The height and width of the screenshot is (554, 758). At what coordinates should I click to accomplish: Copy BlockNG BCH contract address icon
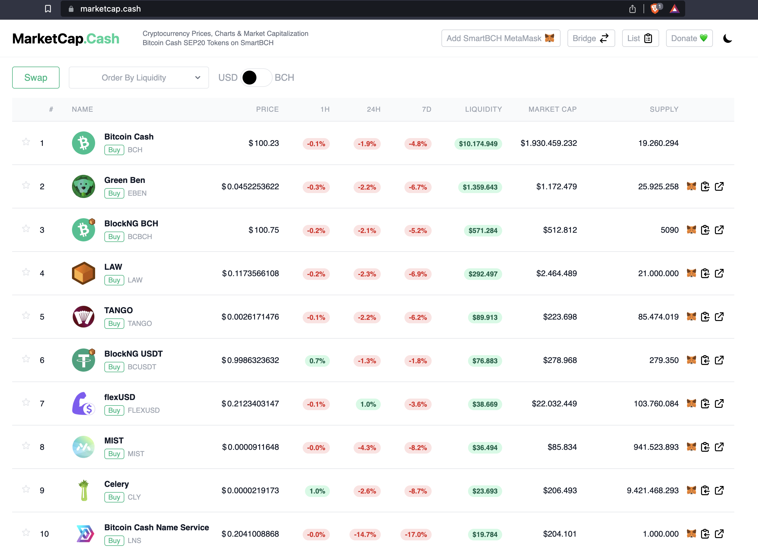705,230
